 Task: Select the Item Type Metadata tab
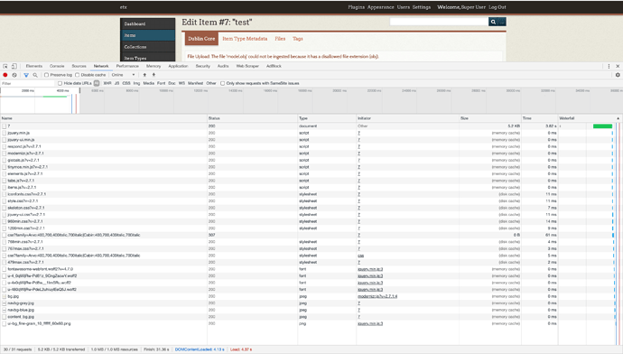(245, 39)
